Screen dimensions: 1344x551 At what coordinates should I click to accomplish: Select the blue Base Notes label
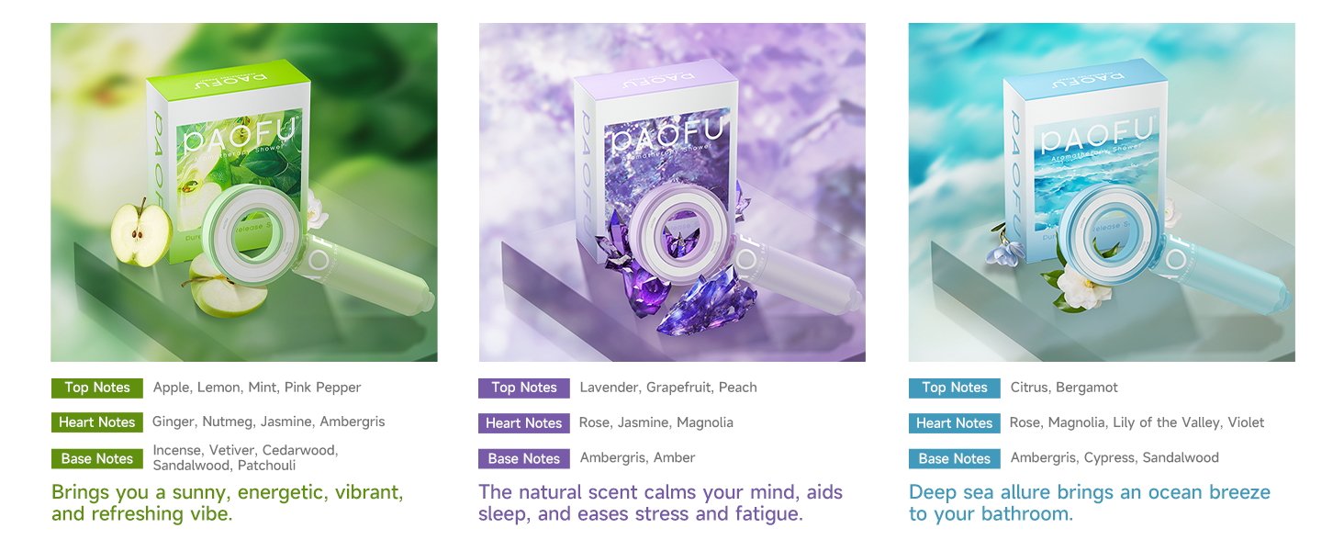point(955,458)
